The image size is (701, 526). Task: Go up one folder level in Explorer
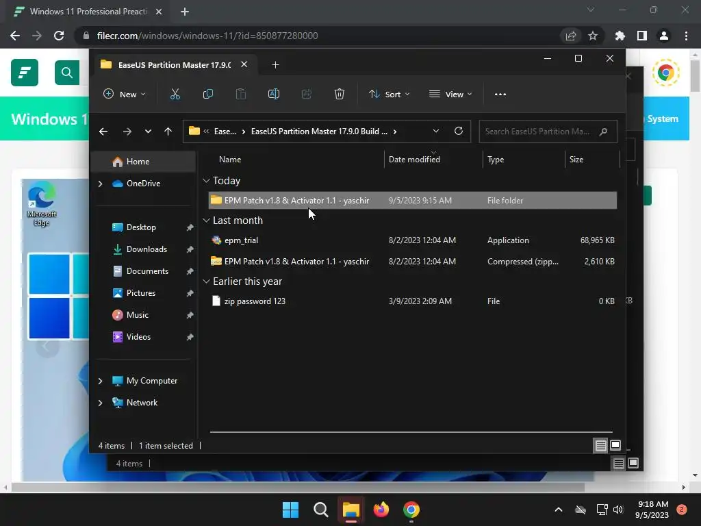(x=168, y=131)
